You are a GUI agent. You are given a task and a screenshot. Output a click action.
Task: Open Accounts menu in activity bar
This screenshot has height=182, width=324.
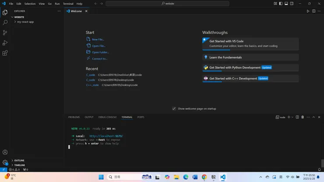tap(5, 152)
